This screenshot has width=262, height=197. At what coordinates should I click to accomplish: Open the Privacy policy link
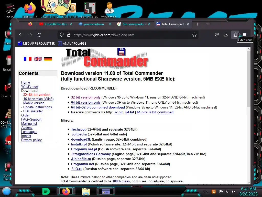point(31,140)
